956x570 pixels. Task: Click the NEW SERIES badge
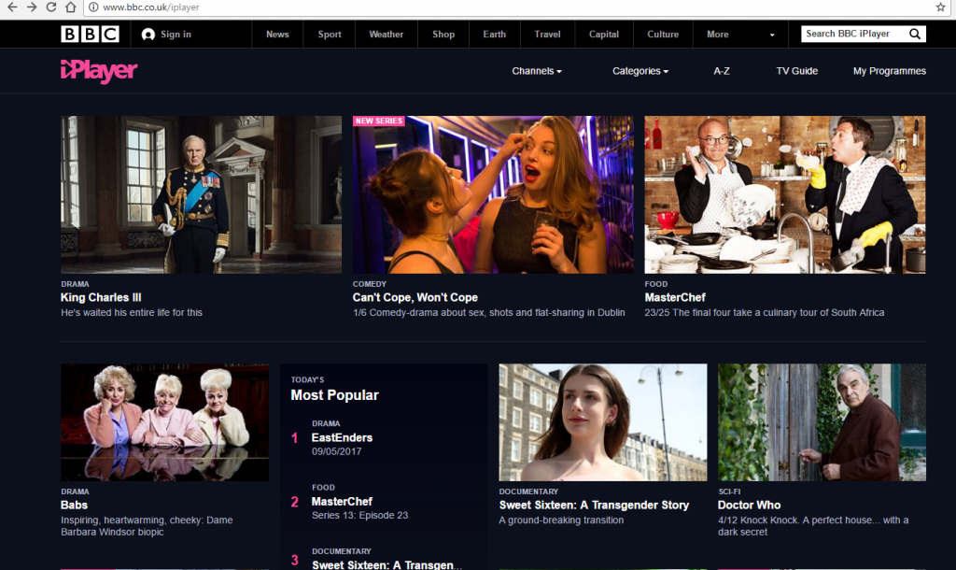[x=379, y=121]
